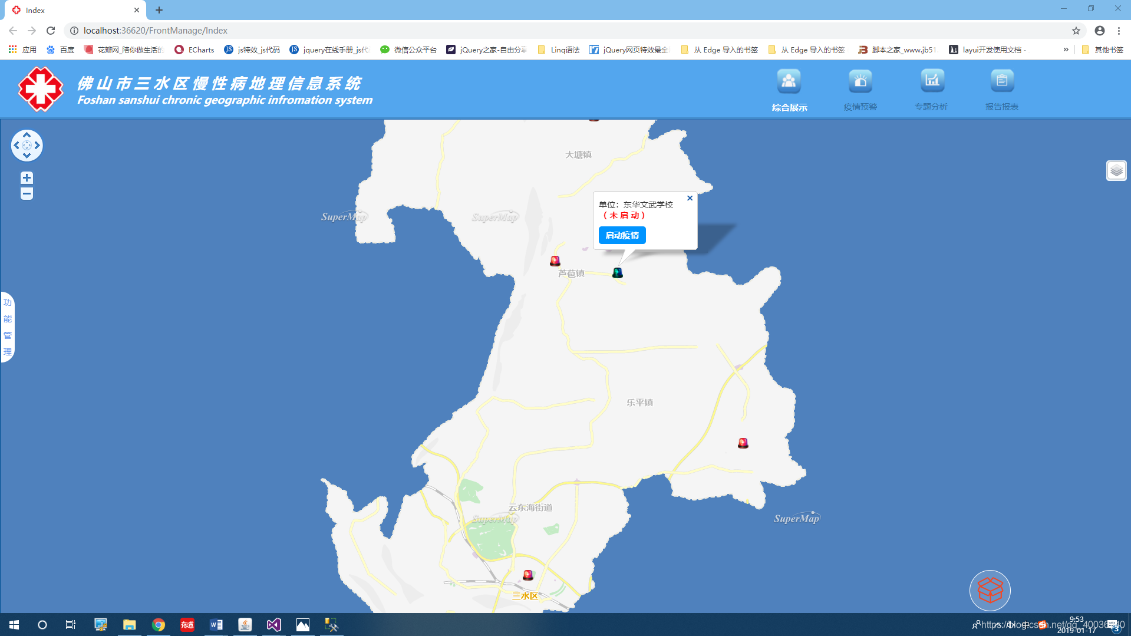The height and width of the screenshot is (636, 1131).
Task: Open the 应用 apps bookmark
Action: pos(22,50)
